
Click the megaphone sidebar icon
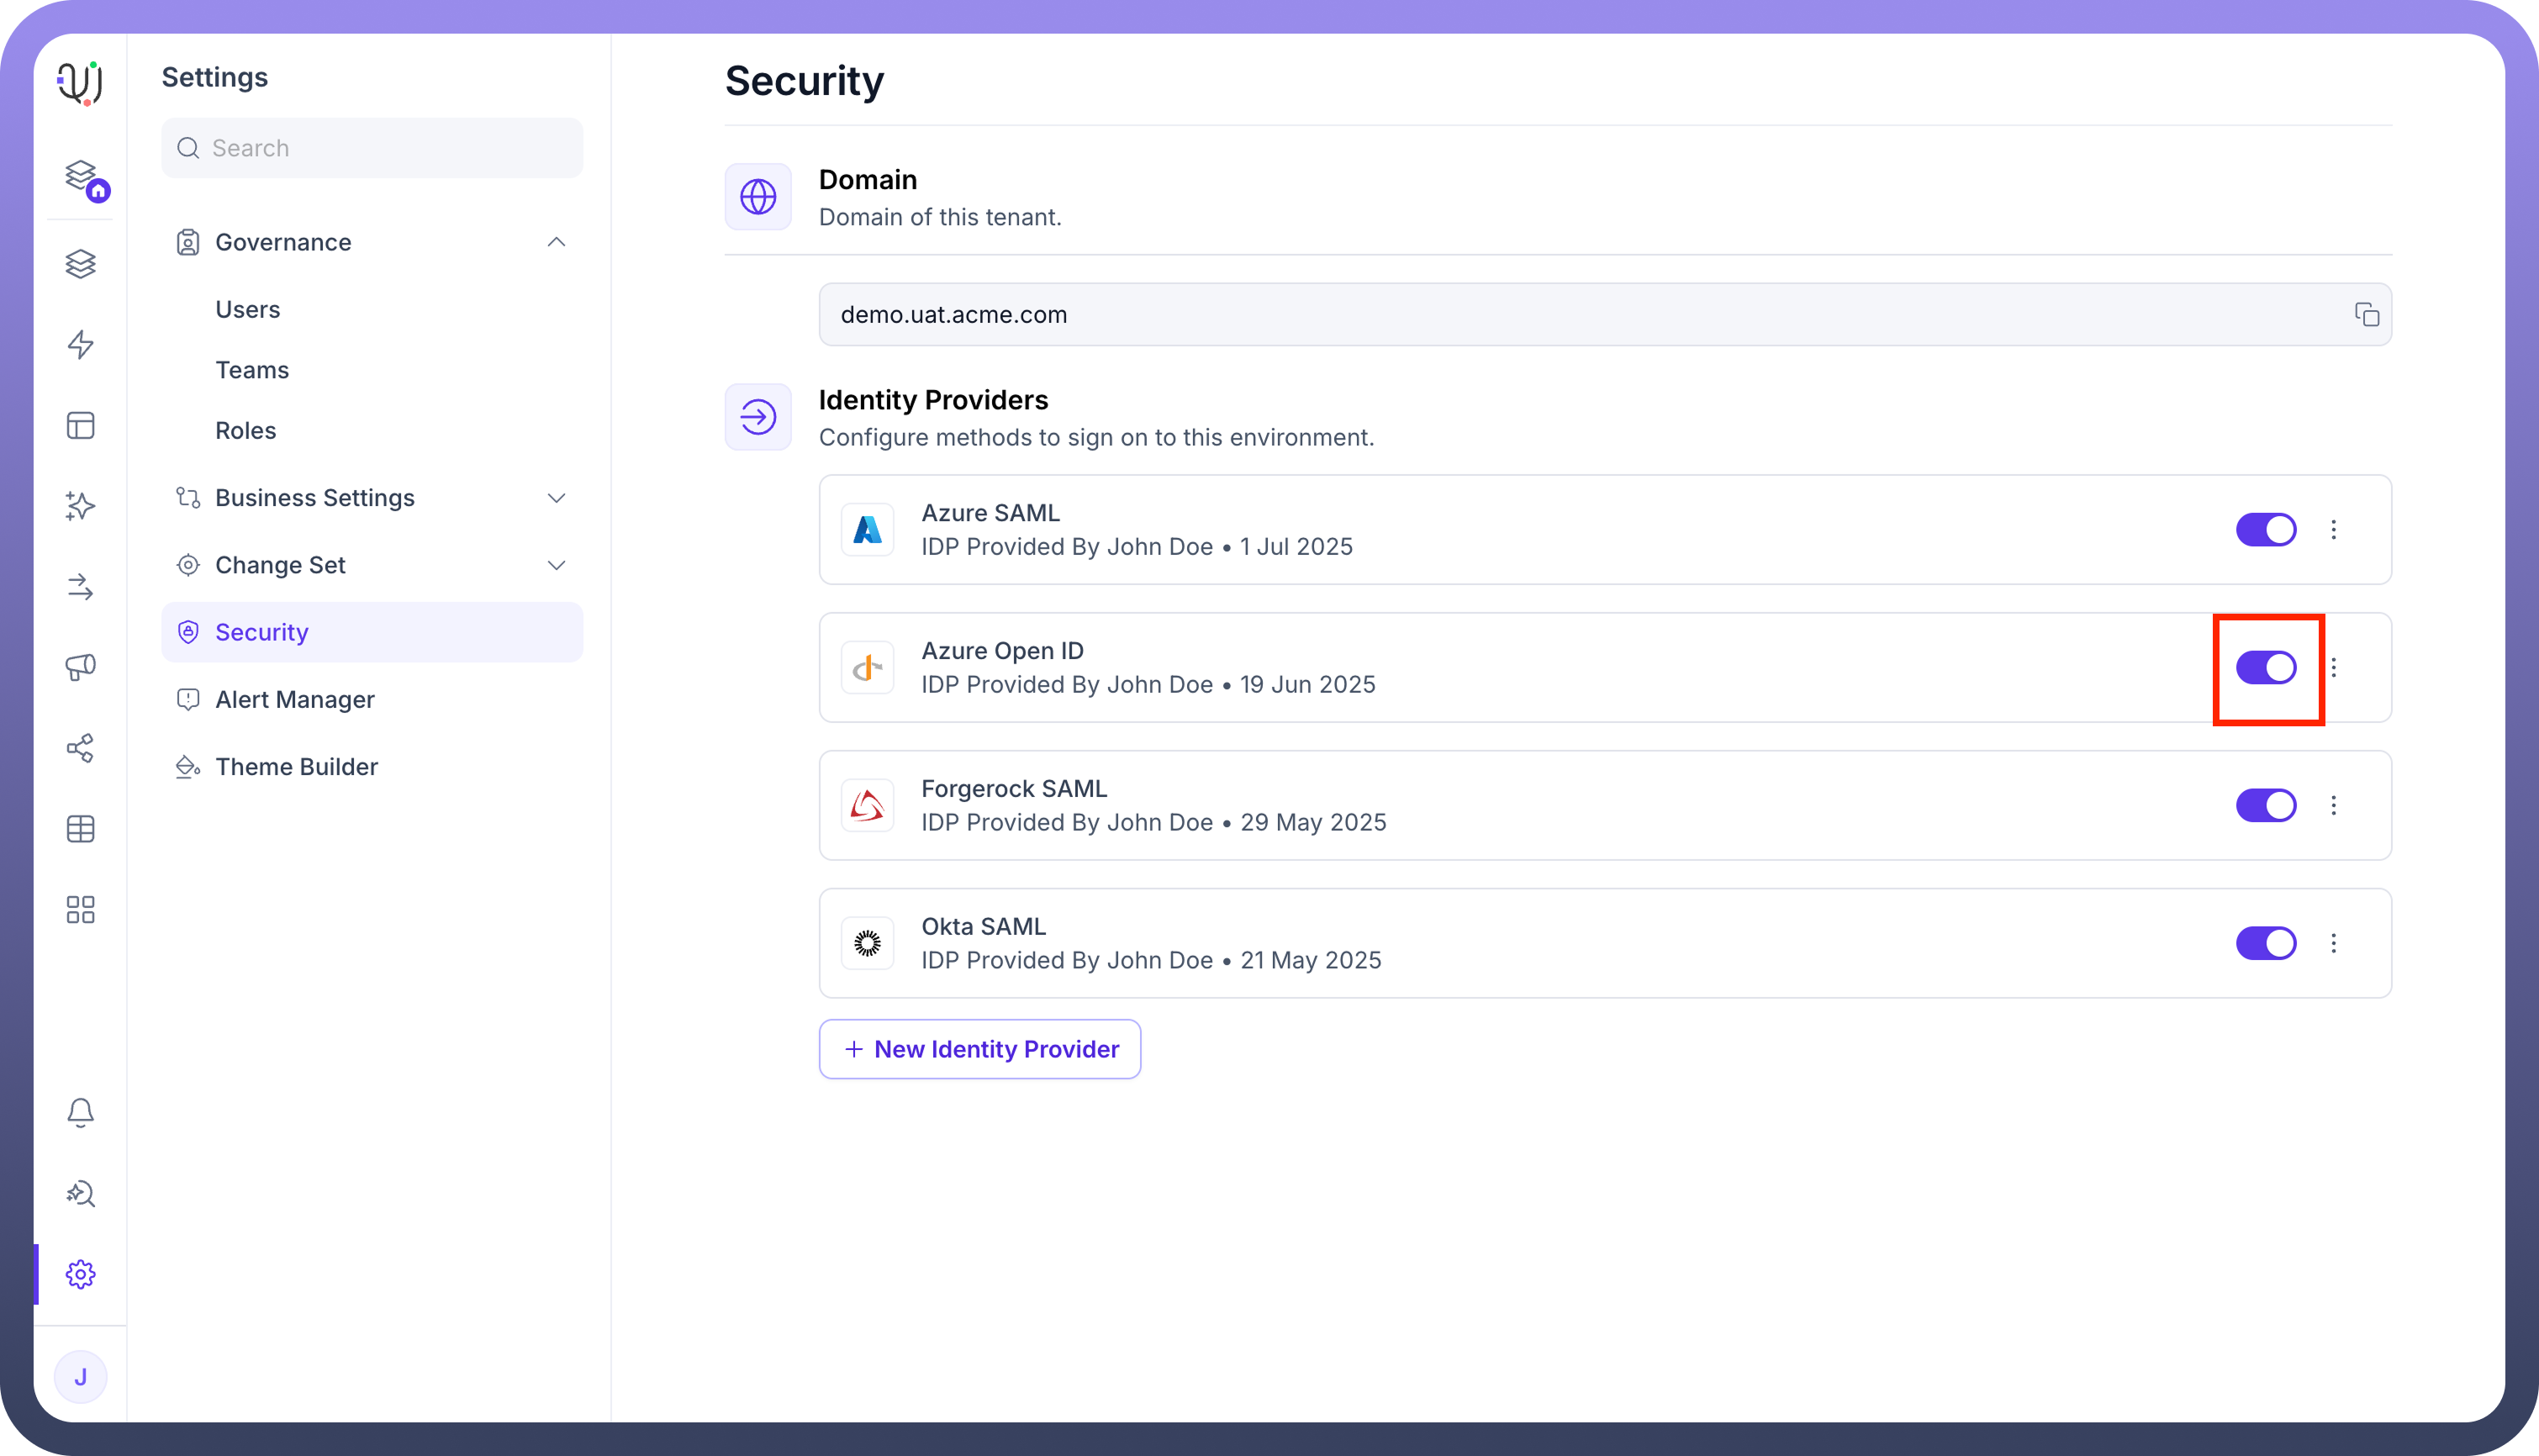[80, 667]
